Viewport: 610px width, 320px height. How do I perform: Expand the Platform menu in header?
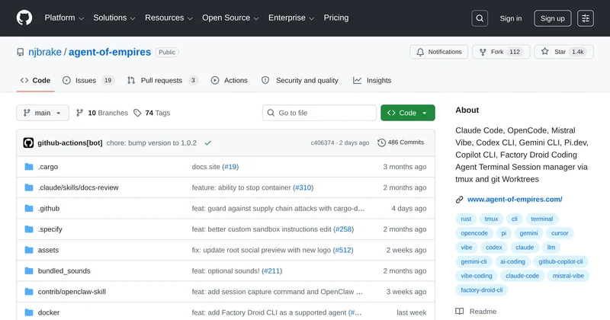64,18
